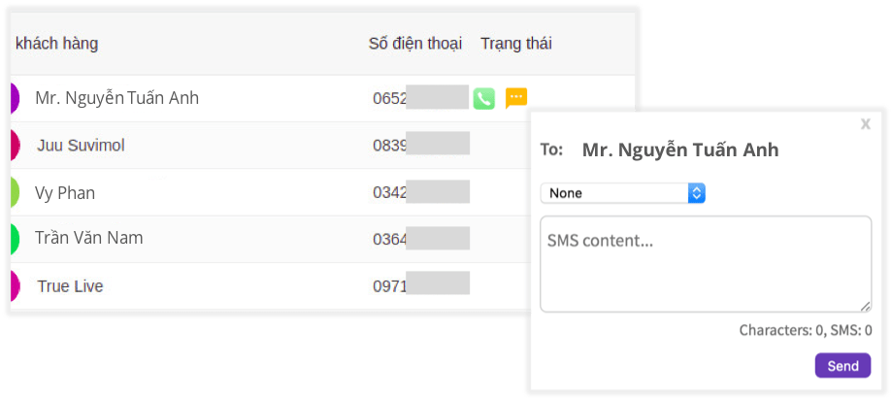Close the SMS popup with the x
The height and width of the screenshot is (398, 891).
[866, 124]
